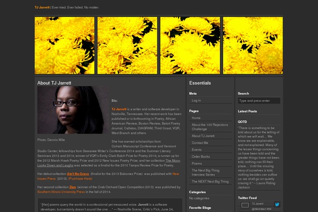Open the Poems page link
Image resolution: width=318 pixels, height=212 pixels.
tap(197, 164)
